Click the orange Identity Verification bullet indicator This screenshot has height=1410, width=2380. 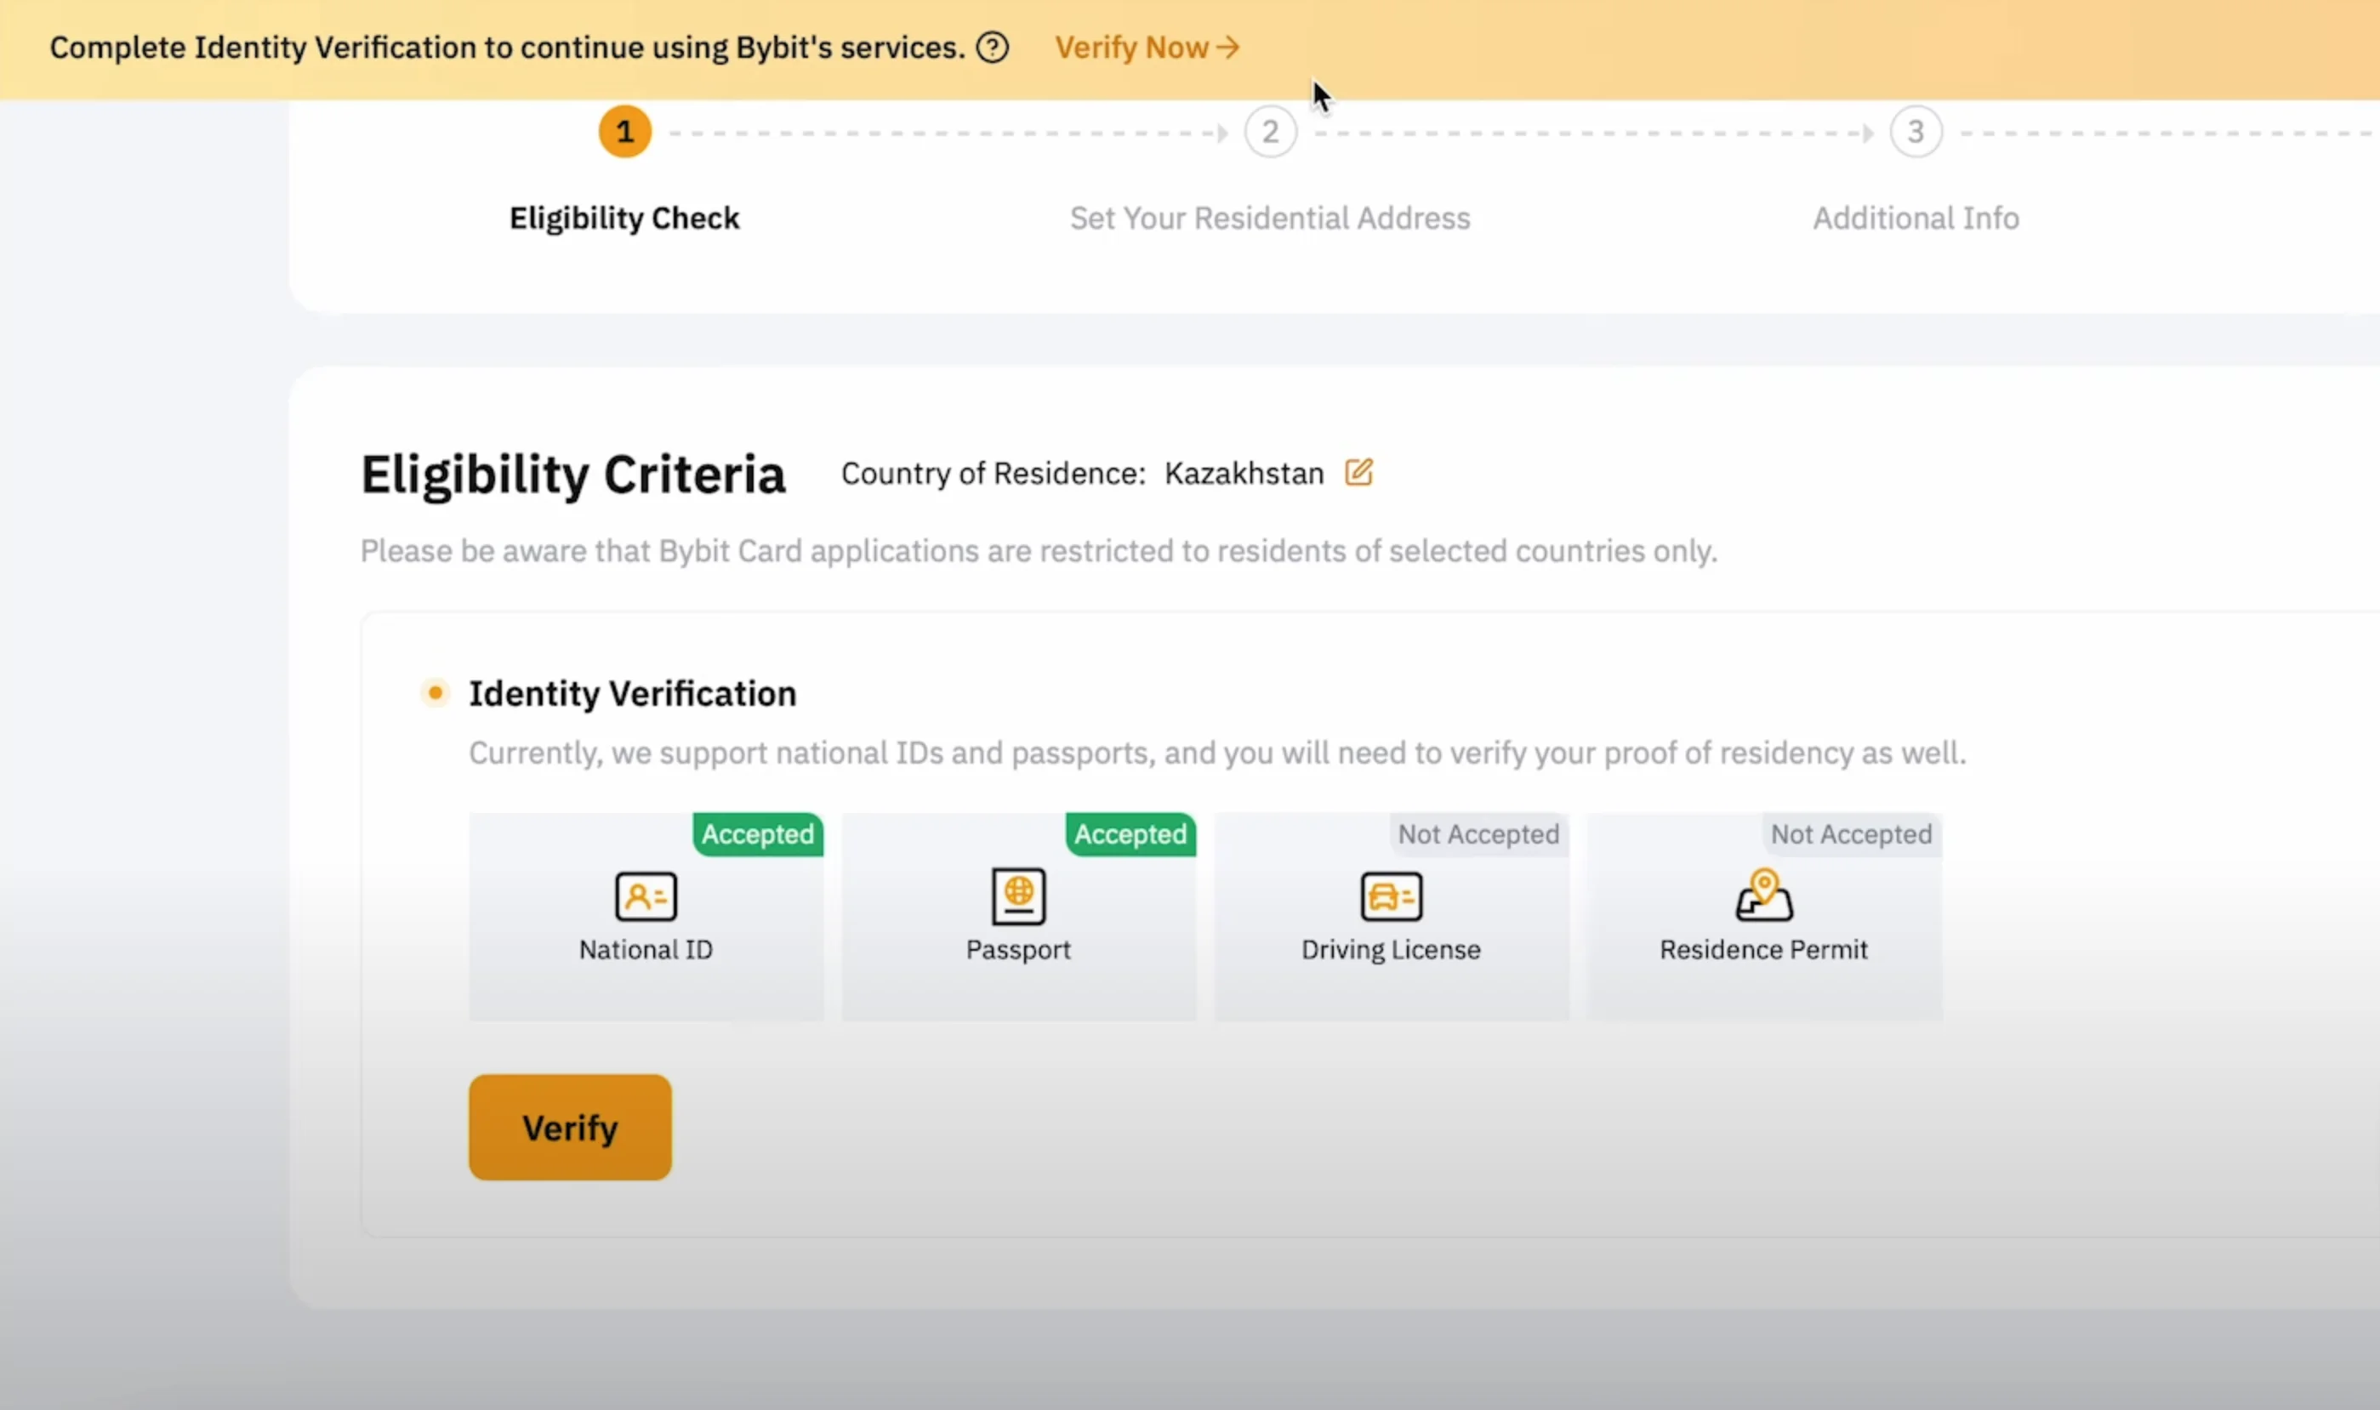[436, 692]
